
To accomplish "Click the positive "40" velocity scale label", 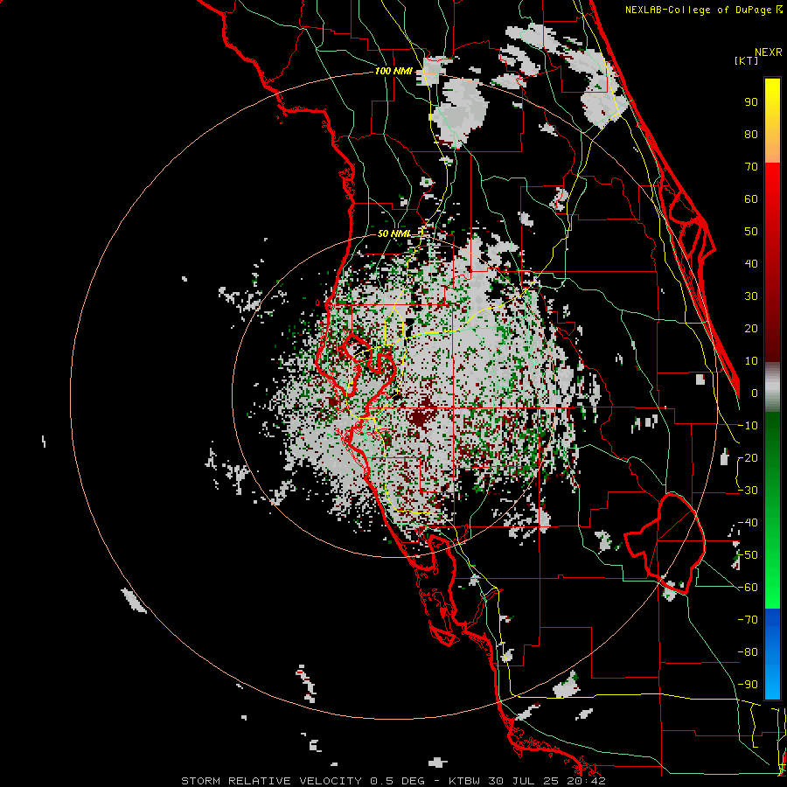I will click(751, 263).
